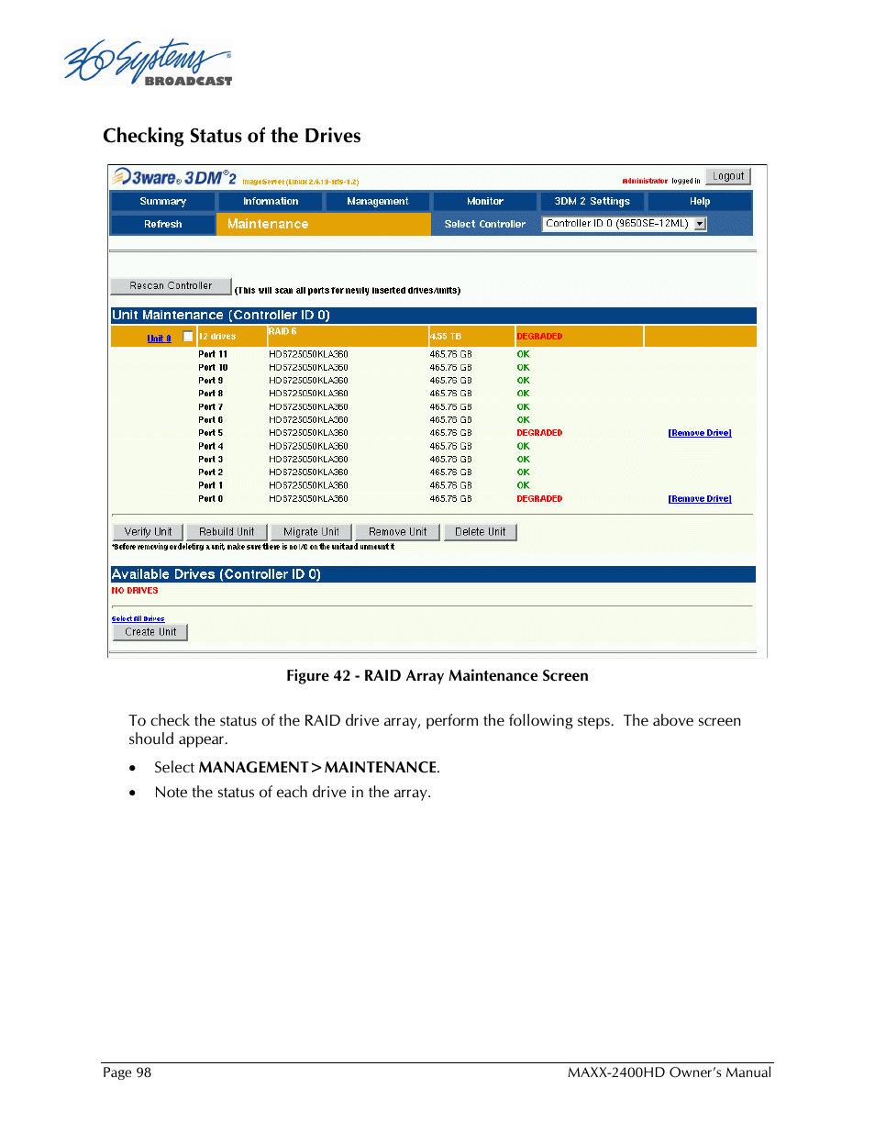Click the 12 drives label
This screenshot has height=1133, width=875.
(217, 337)
